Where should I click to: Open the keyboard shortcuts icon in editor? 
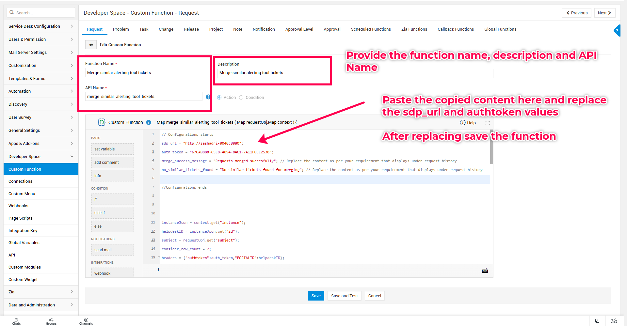[x=485, y=271]
